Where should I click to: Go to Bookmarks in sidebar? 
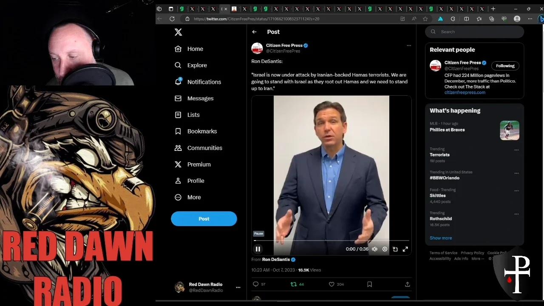(201, 131)
